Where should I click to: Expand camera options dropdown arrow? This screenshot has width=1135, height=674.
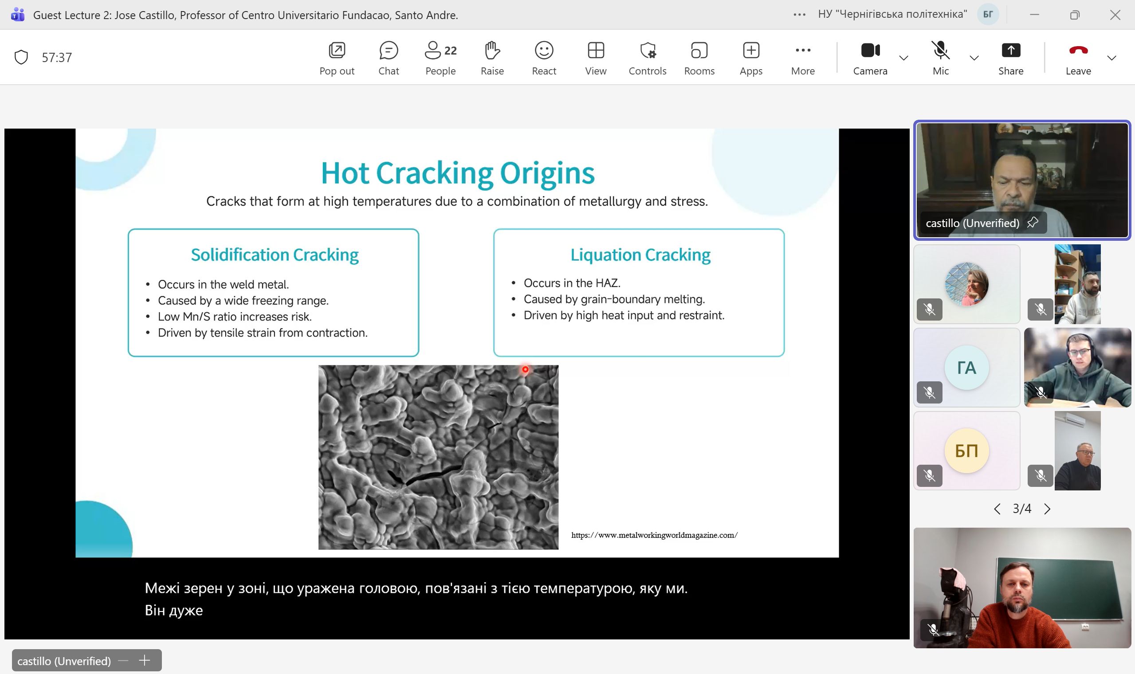point(904,58)
